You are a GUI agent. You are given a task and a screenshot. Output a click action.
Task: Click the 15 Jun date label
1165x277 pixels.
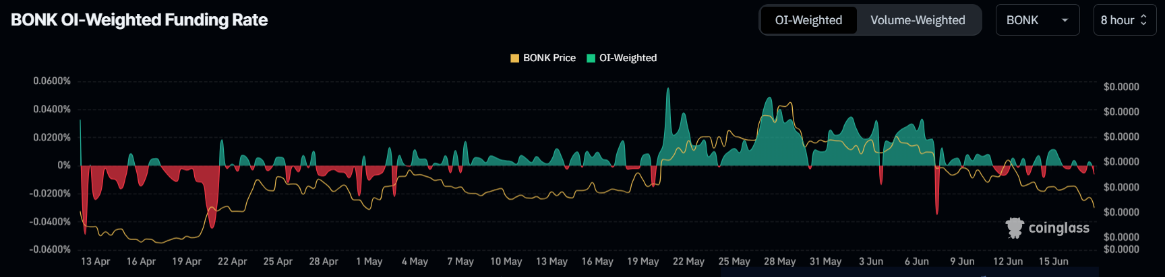point(1053,262)
